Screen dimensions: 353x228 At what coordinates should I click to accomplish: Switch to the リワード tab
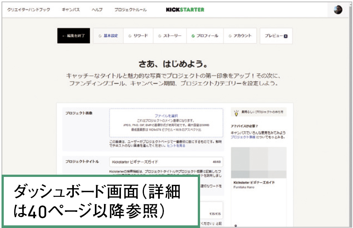(x=138, y=36)
